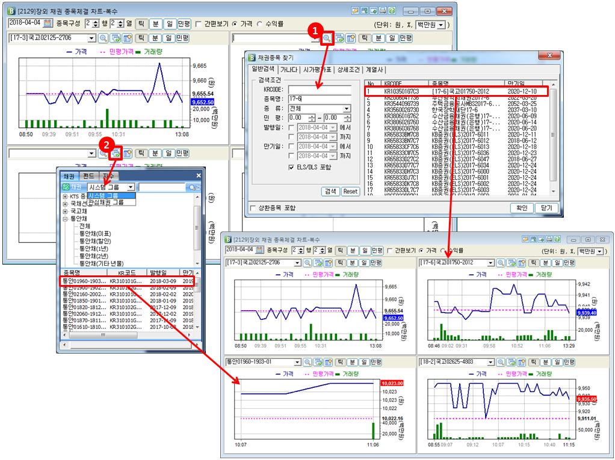Click the 종목명 field containing 17-6
The image size is (615, 460).
pos(320,99)
